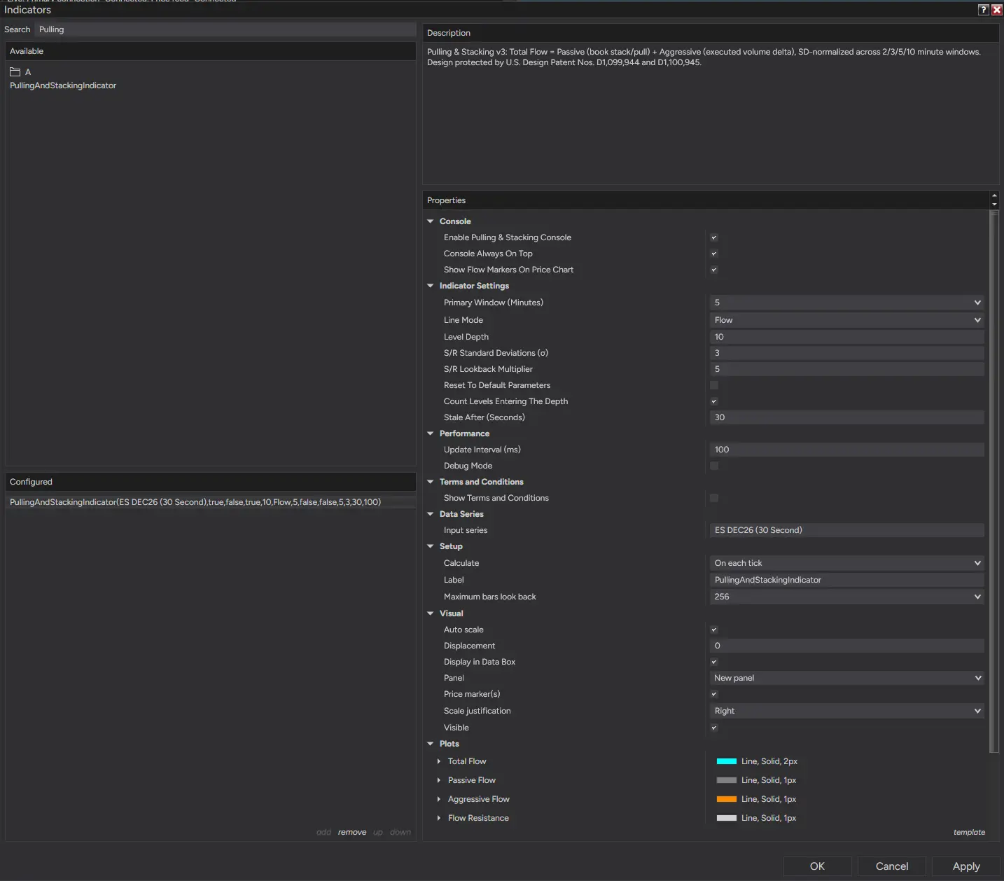Enable the Debug Mode checkbox
Screen dimensions: 1004x881
click(x=714, y=466)
